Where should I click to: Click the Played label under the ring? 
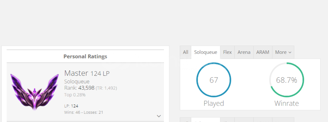point(214,103)
